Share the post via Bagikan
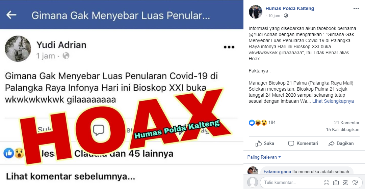 click(341, 144)
